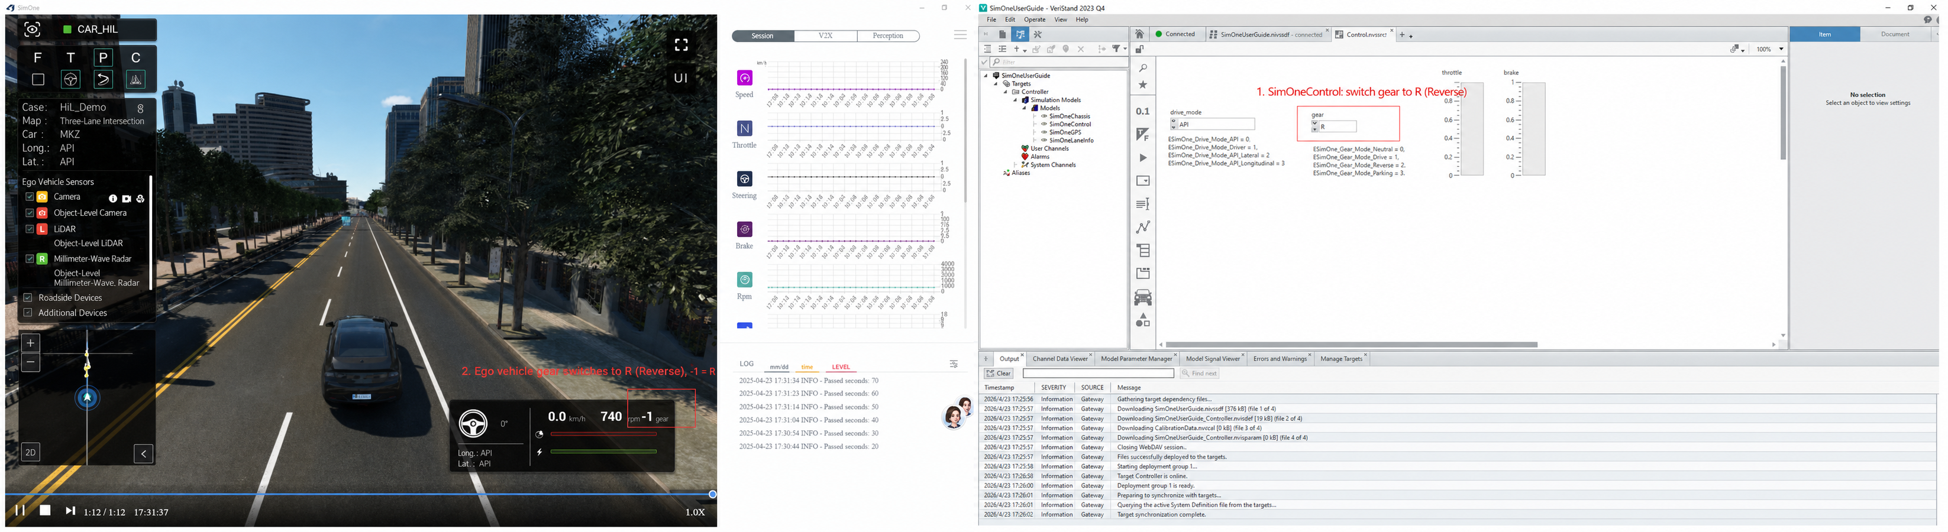Switch the minimap to 2D mode
This screenshot has width=1948, height=532.
click(30, 453)
